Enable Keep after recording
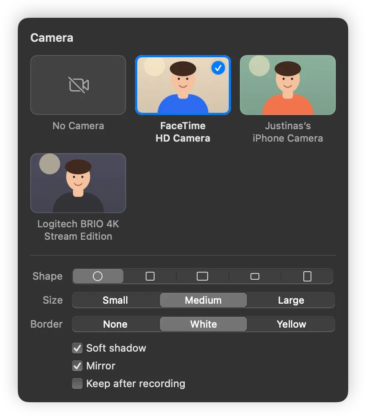 (77, 384)
